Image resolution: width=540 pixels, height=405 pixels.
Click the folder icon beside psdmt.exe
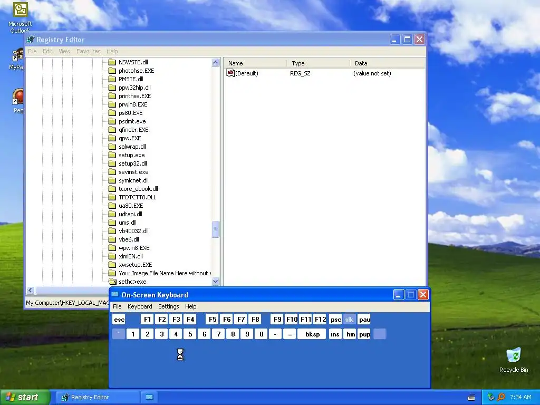112,121
